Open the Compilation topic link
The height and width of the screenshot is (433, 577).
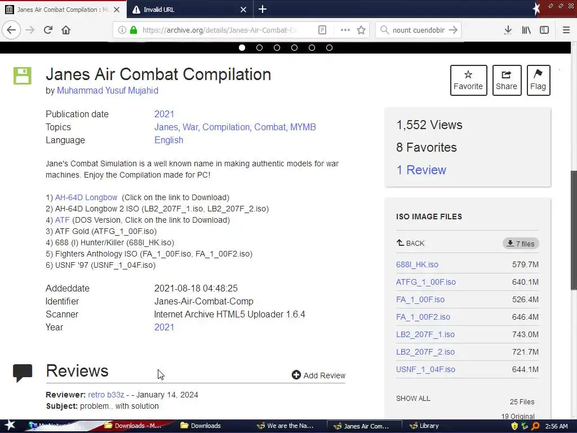[225, 127]
